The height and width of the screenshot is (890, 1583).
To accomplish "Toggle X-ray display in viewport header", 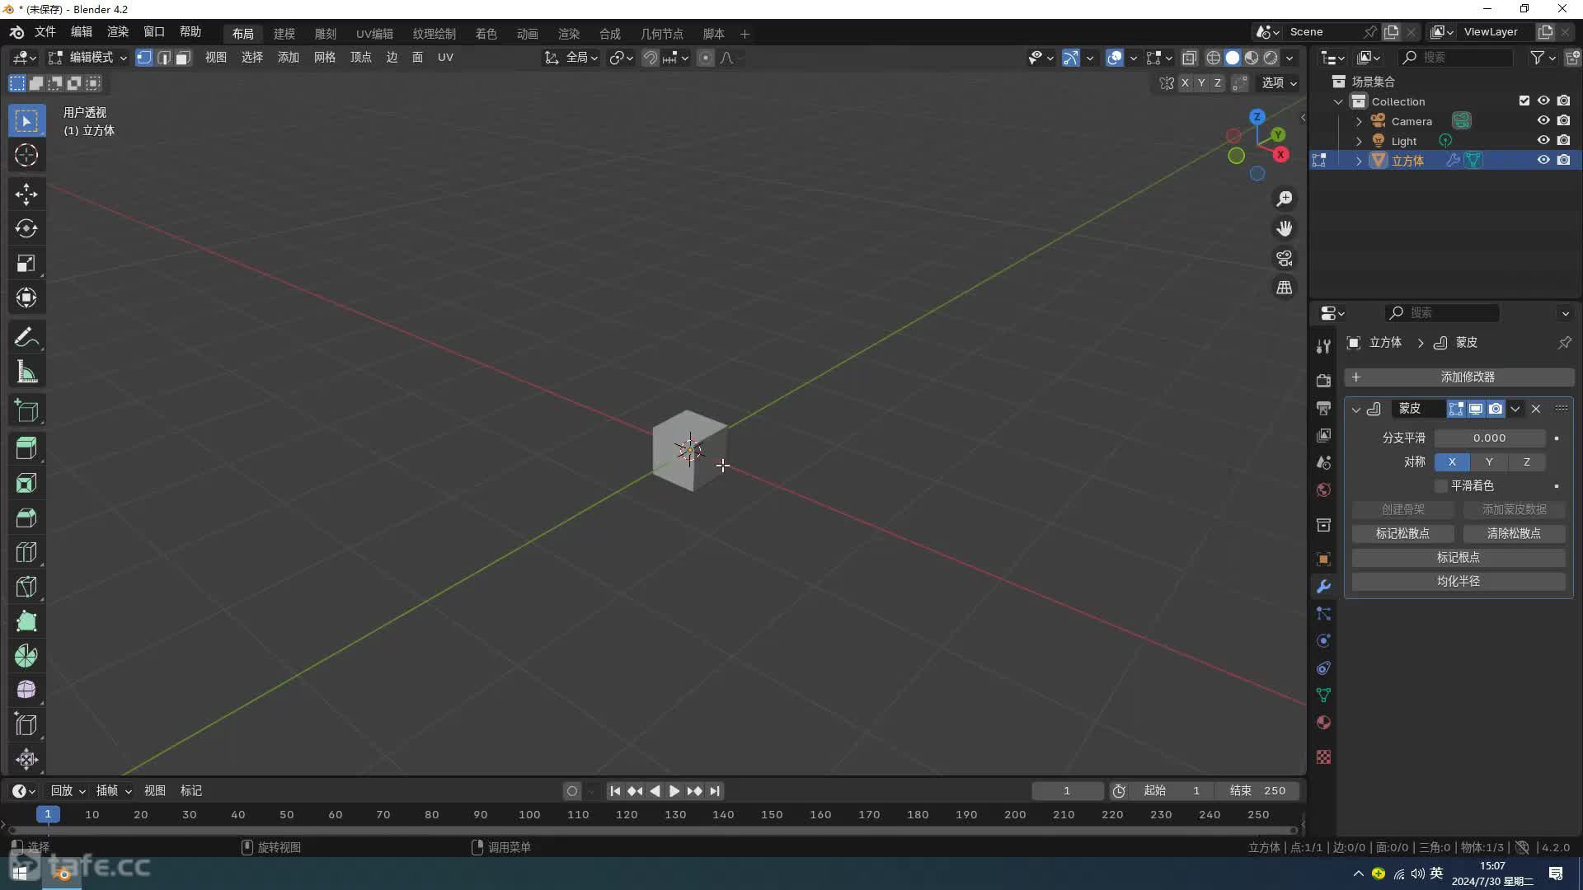I will [x=1189, y=58].
